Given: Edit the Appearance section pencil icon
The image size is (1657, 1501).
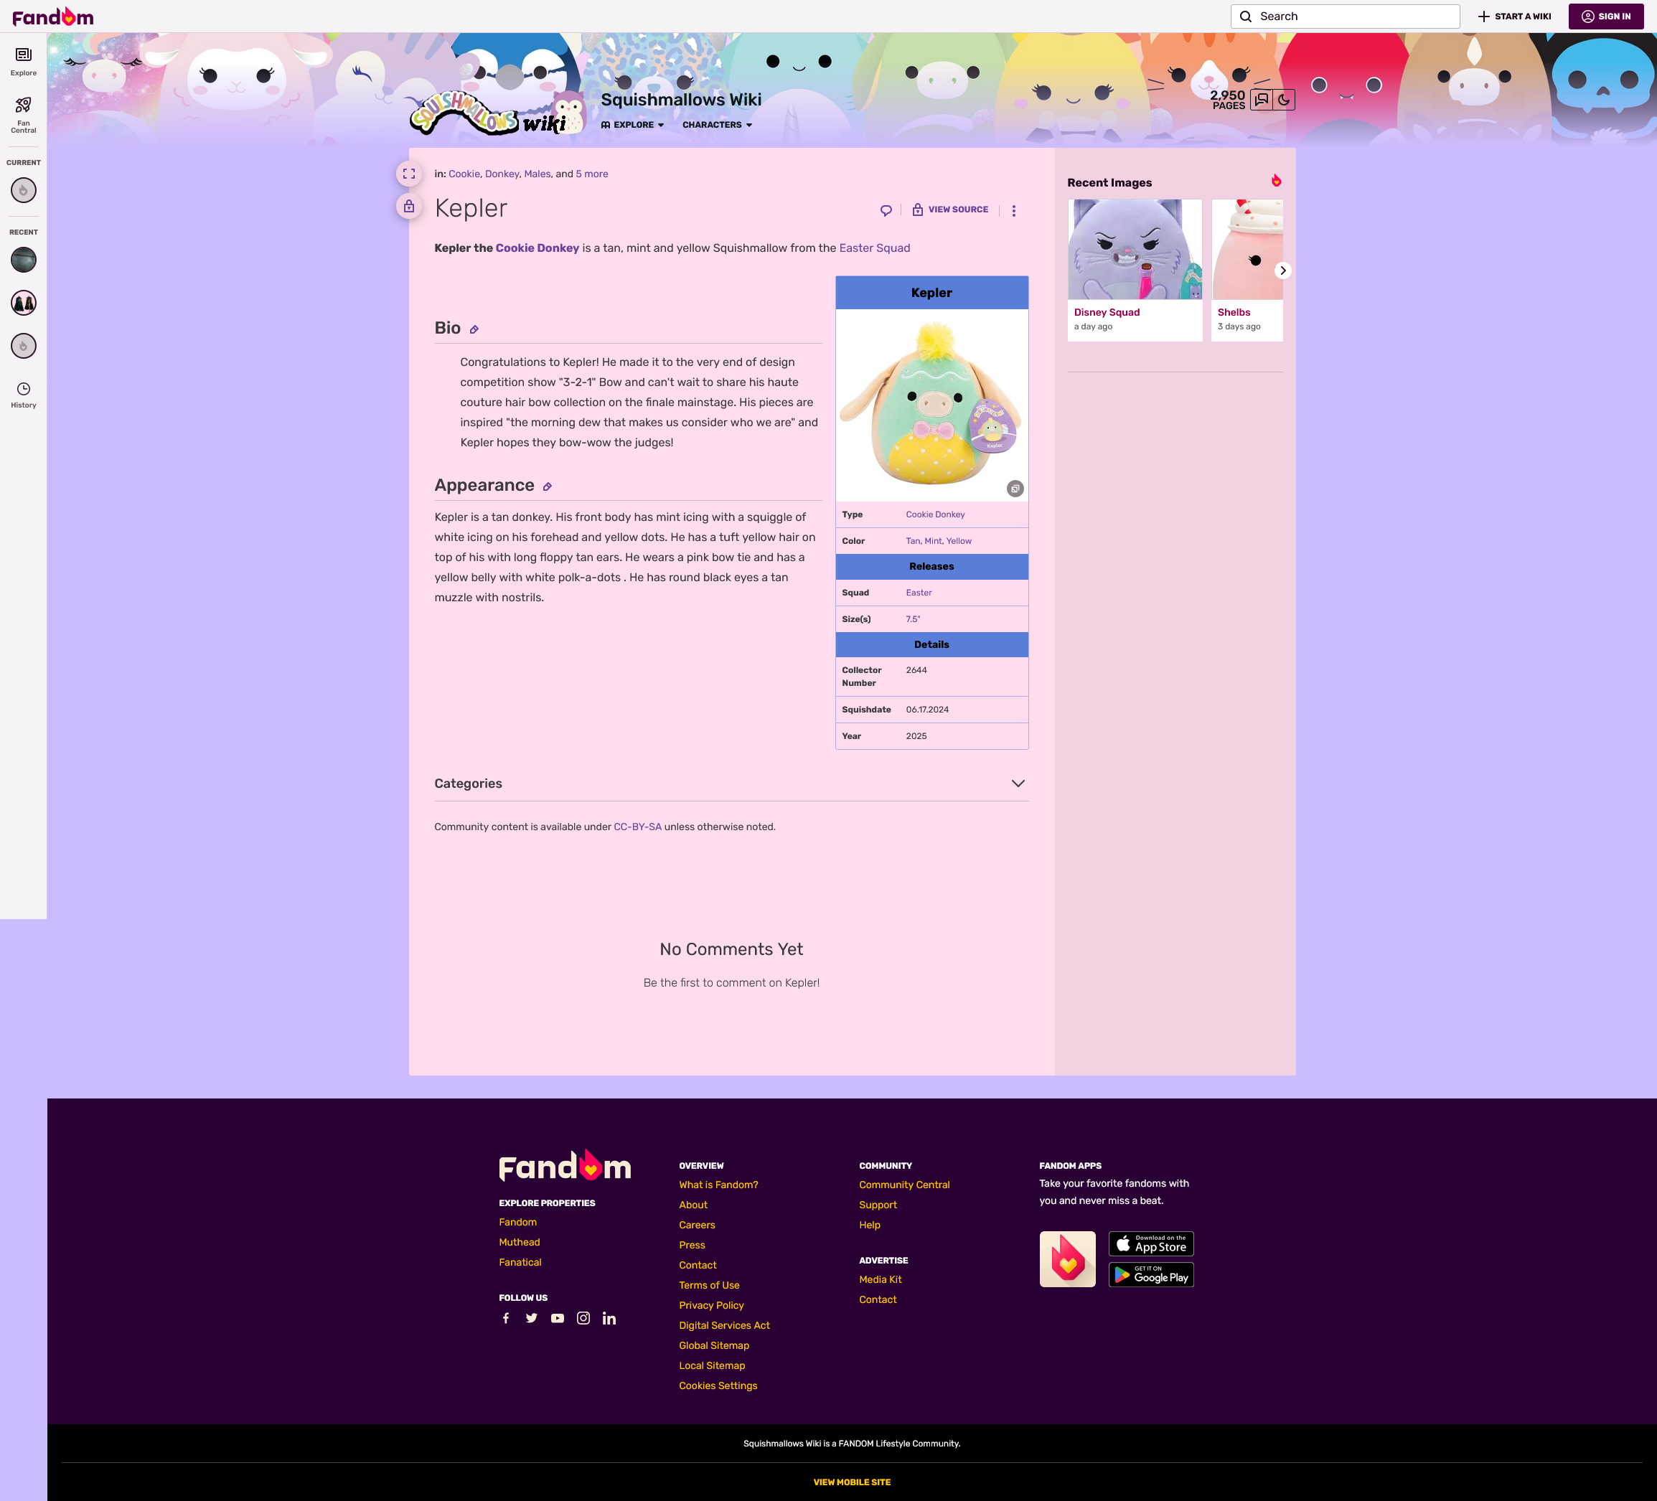Looking at the screenshot, I should point(548,487).
